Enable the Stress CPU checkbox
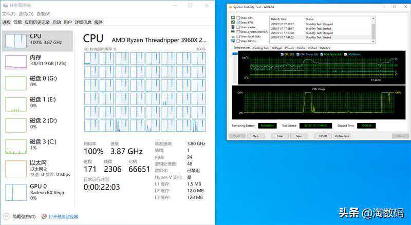411x225 pixels. (238, 18)
